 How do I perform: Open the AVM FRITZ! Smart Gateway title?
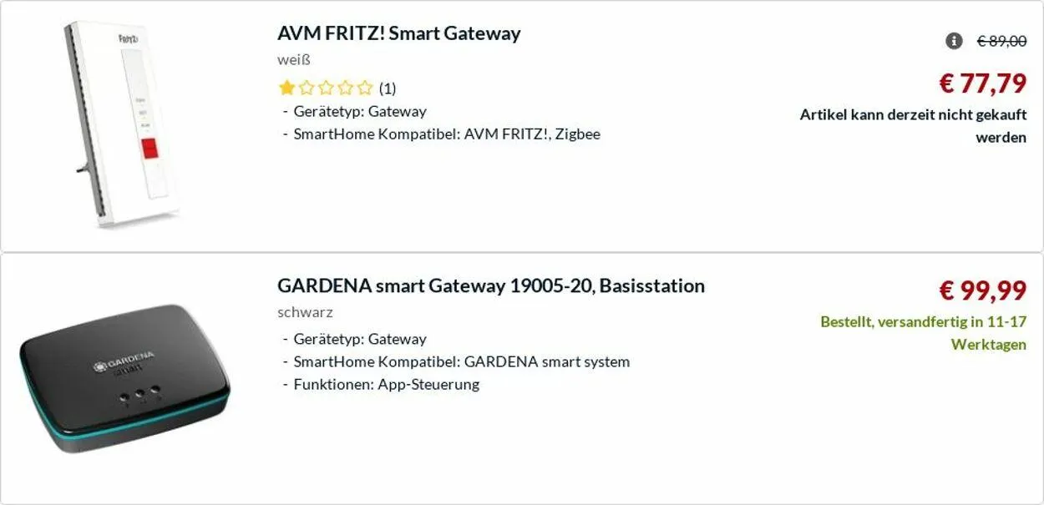pyautogui.click(x=398, y=33)
